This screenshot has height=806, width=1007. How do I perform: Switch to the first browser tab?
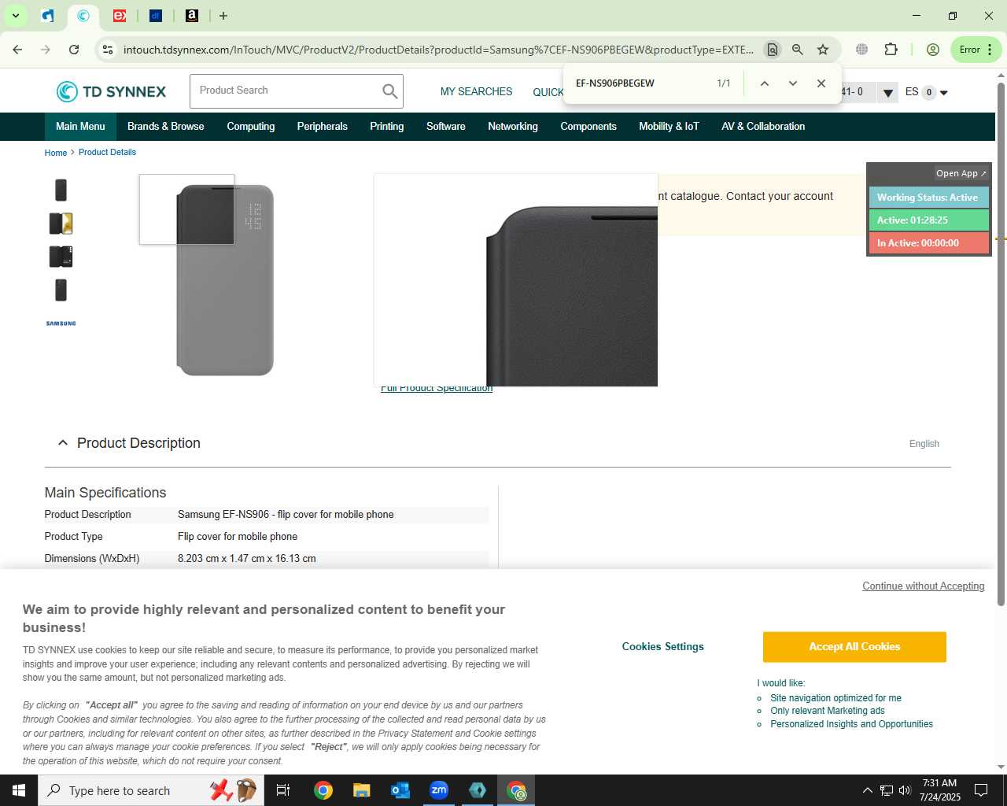click(47, 16)
